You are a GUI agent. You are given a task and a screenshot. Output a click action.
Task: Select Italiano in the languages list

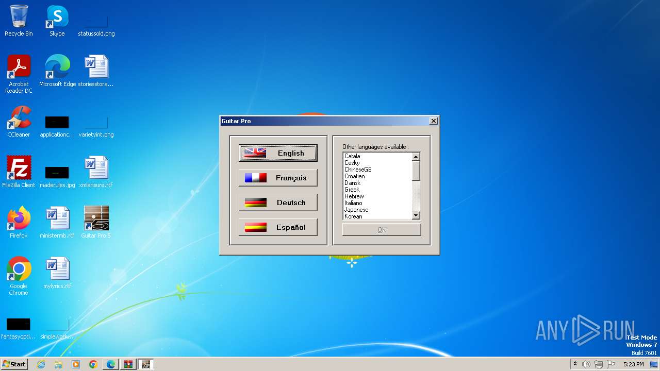pyautogui.click(x=378, y=203)
